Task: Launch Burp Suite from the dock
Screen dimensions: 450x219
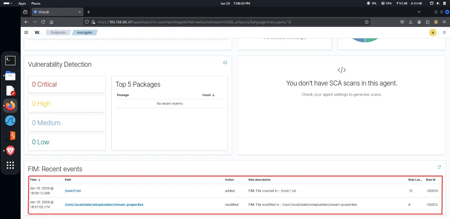Action: (x=11, y=136)
